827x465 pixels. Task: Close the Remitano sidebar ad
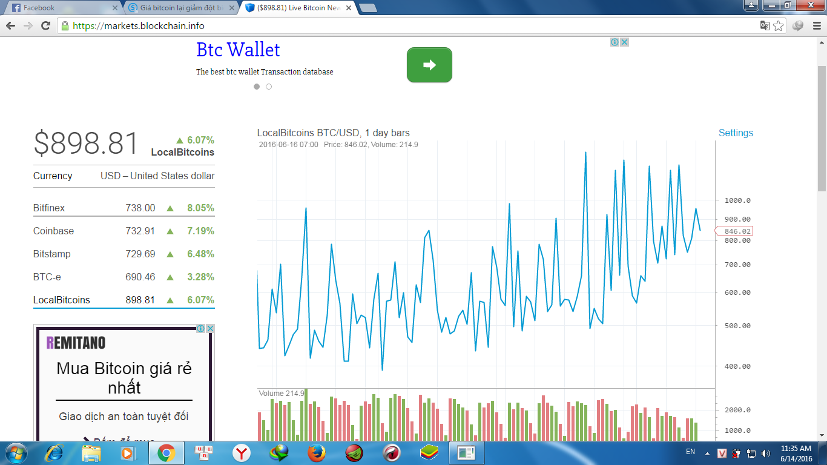[210, 328]
